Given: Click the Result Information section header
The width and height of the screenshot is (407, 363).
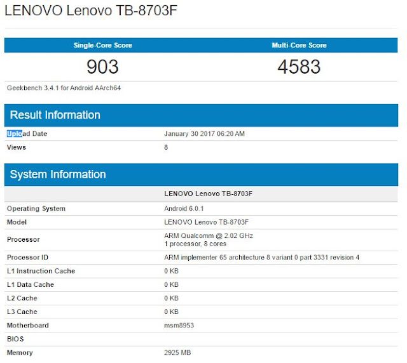Looking at the screenshot, I should 54,115.
